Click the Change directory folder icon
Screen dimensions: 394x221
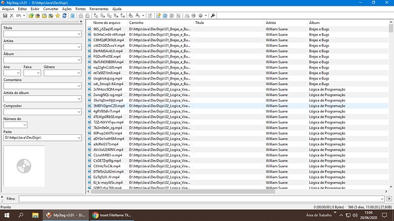point(31,15)
